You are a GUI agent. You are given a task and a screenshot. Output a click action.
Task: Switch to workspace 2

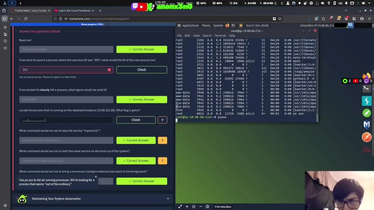click(x=20, y=3)
